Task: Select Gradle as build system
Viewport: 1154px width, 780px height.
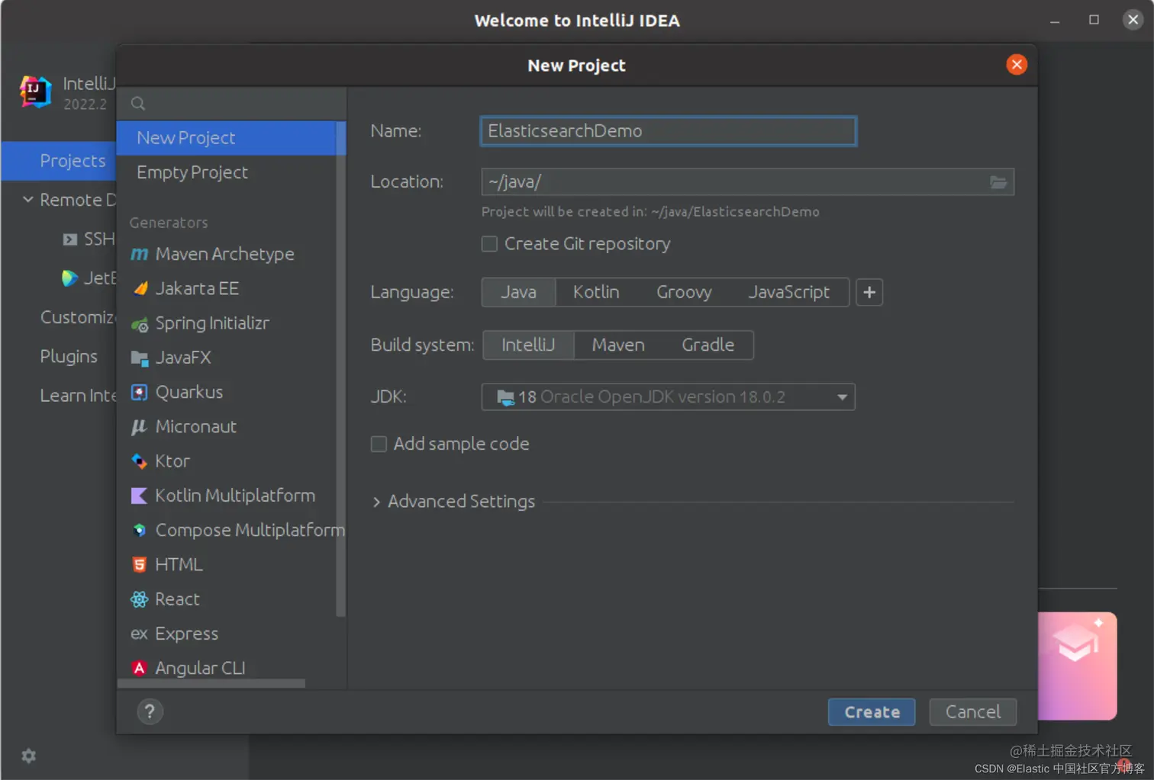Action: tap(708, 345)
